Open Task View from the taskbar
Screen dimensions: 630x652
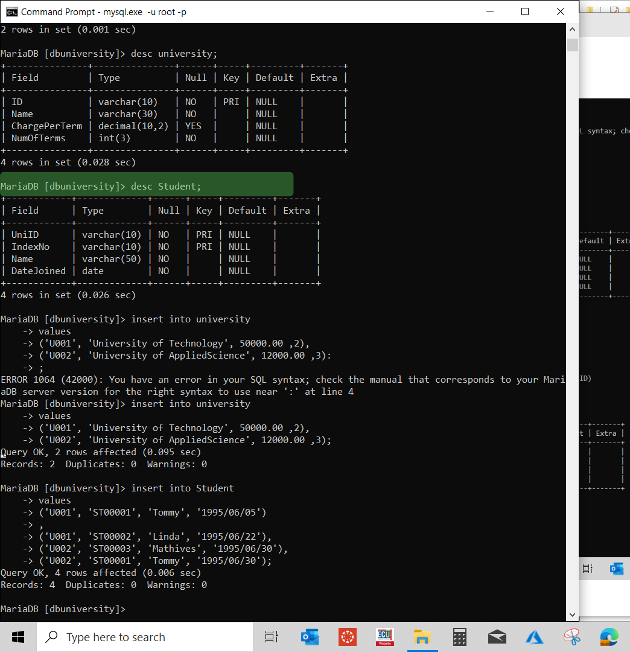(271, 637)
